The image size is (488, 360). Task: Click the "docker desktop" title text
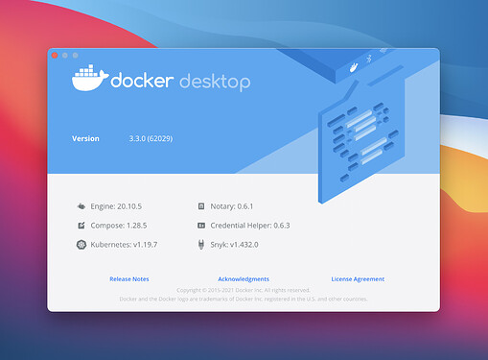pos(180,82)
